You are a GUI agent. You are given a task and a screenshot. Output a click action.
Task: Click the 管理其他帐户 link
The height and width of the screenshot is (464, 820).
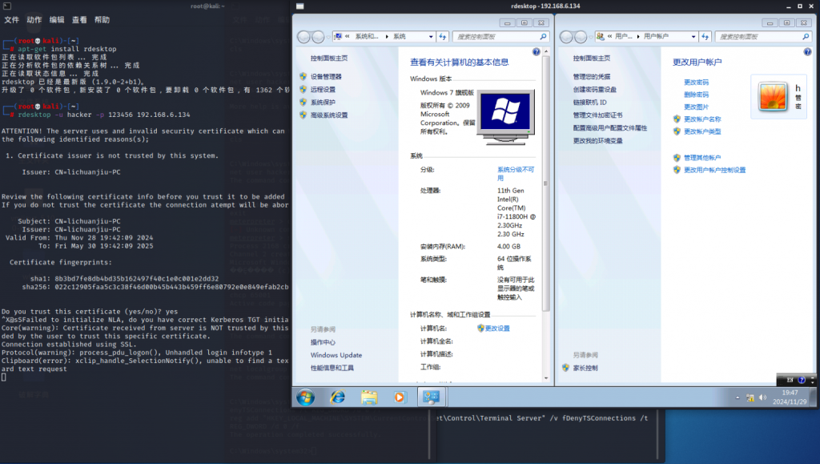[702, 157]
